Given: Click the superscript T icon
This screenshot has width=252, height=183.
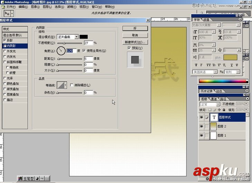Looking at the screenshot, I should click(x=219, y=65).
